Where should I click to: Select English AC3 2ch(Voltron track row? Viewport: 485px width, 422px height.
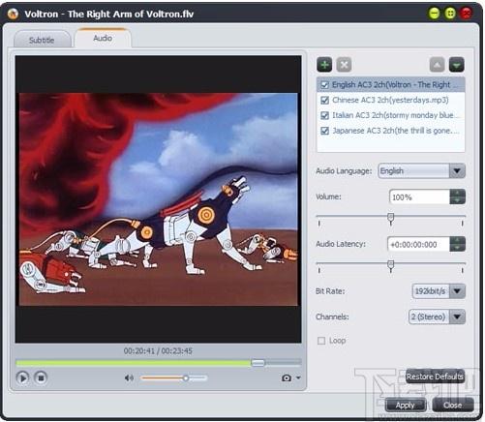(391, 85)
